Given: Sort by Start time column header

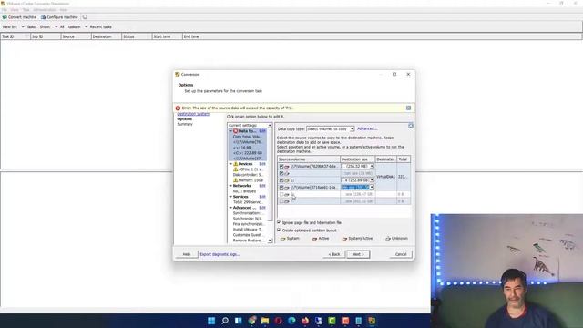Looking at the screenshot, I should (167, 36).
